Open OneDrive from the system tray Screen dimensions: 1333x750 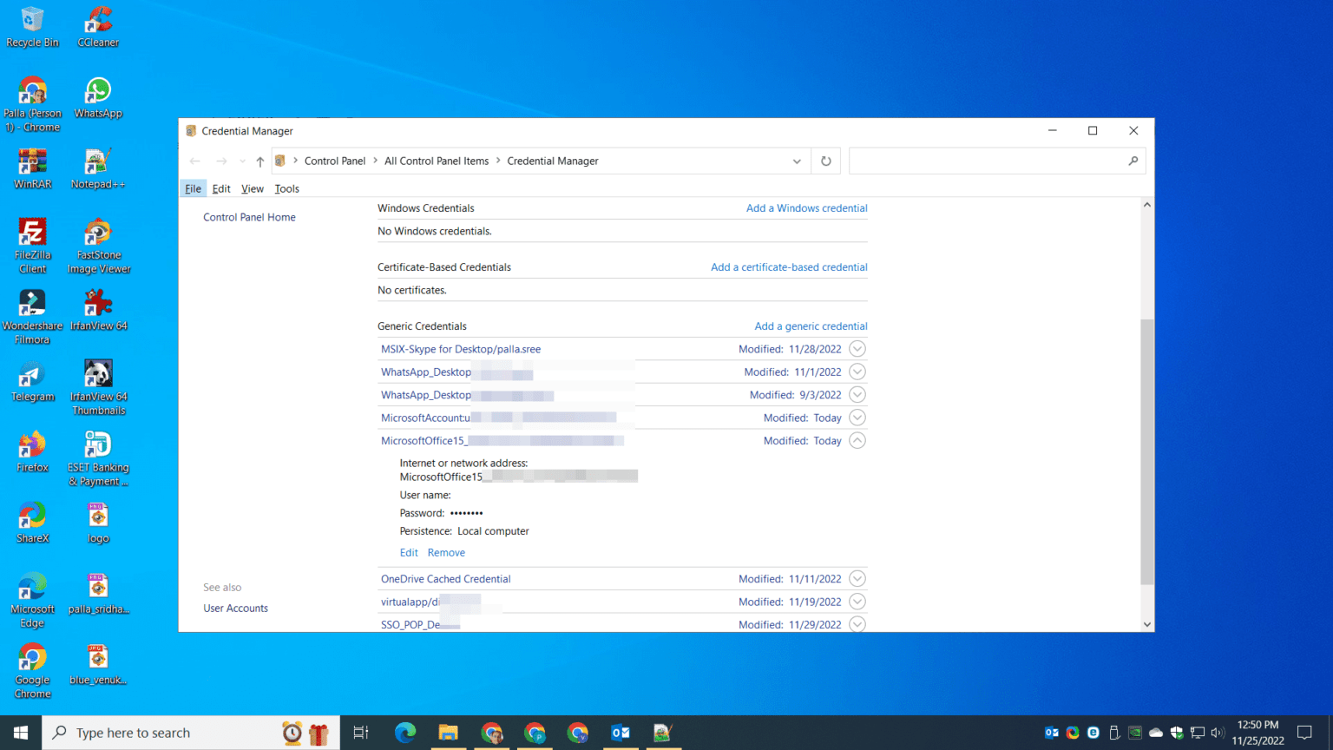1155,732
